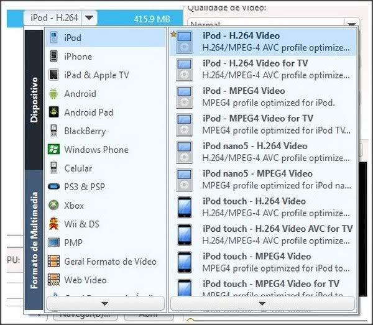Select the Wii & DS category
373x325 pixels.
(x=106, y=224)
